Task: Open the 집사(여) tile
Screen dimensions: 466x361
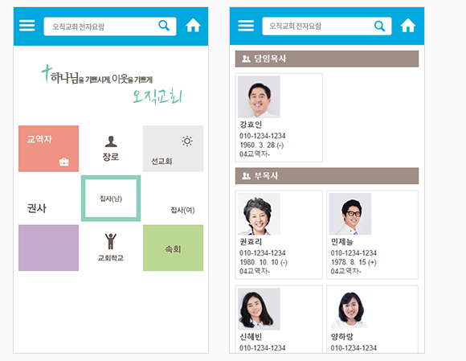Action: pyautogui.click(x=173, y=198)
